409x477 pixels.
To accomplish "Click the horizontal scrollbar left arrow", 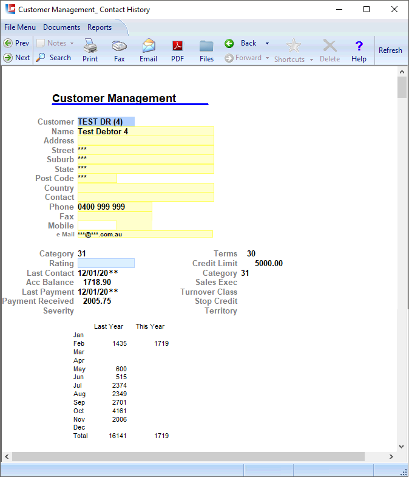I will coord(7,456).
